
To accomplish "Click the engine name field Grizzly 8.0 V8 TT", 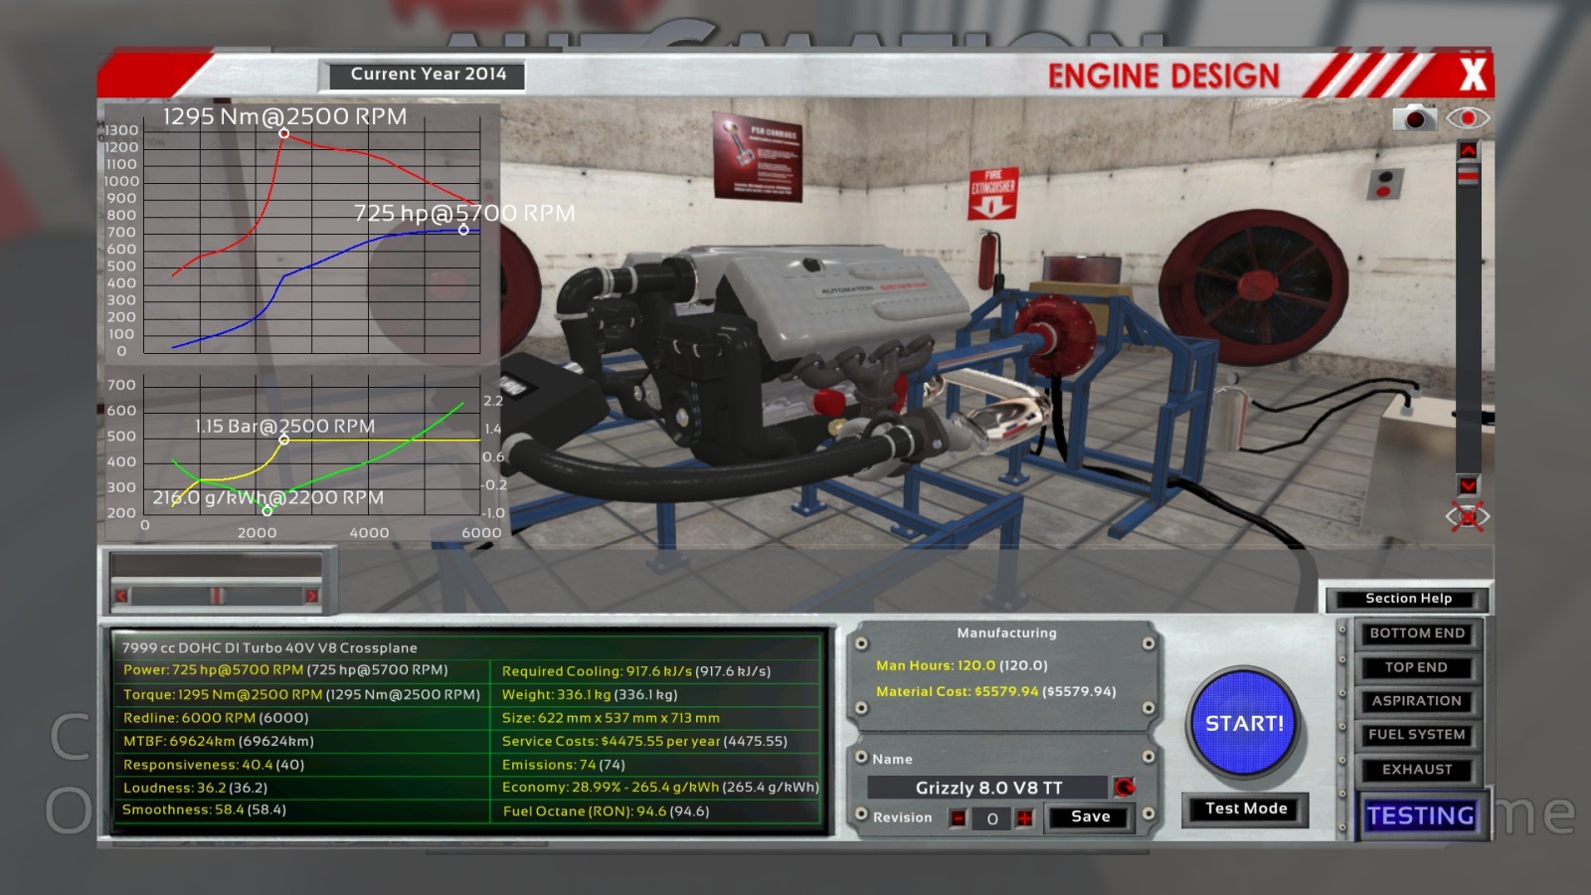I will pyautogui.click(x=987, y=788).
